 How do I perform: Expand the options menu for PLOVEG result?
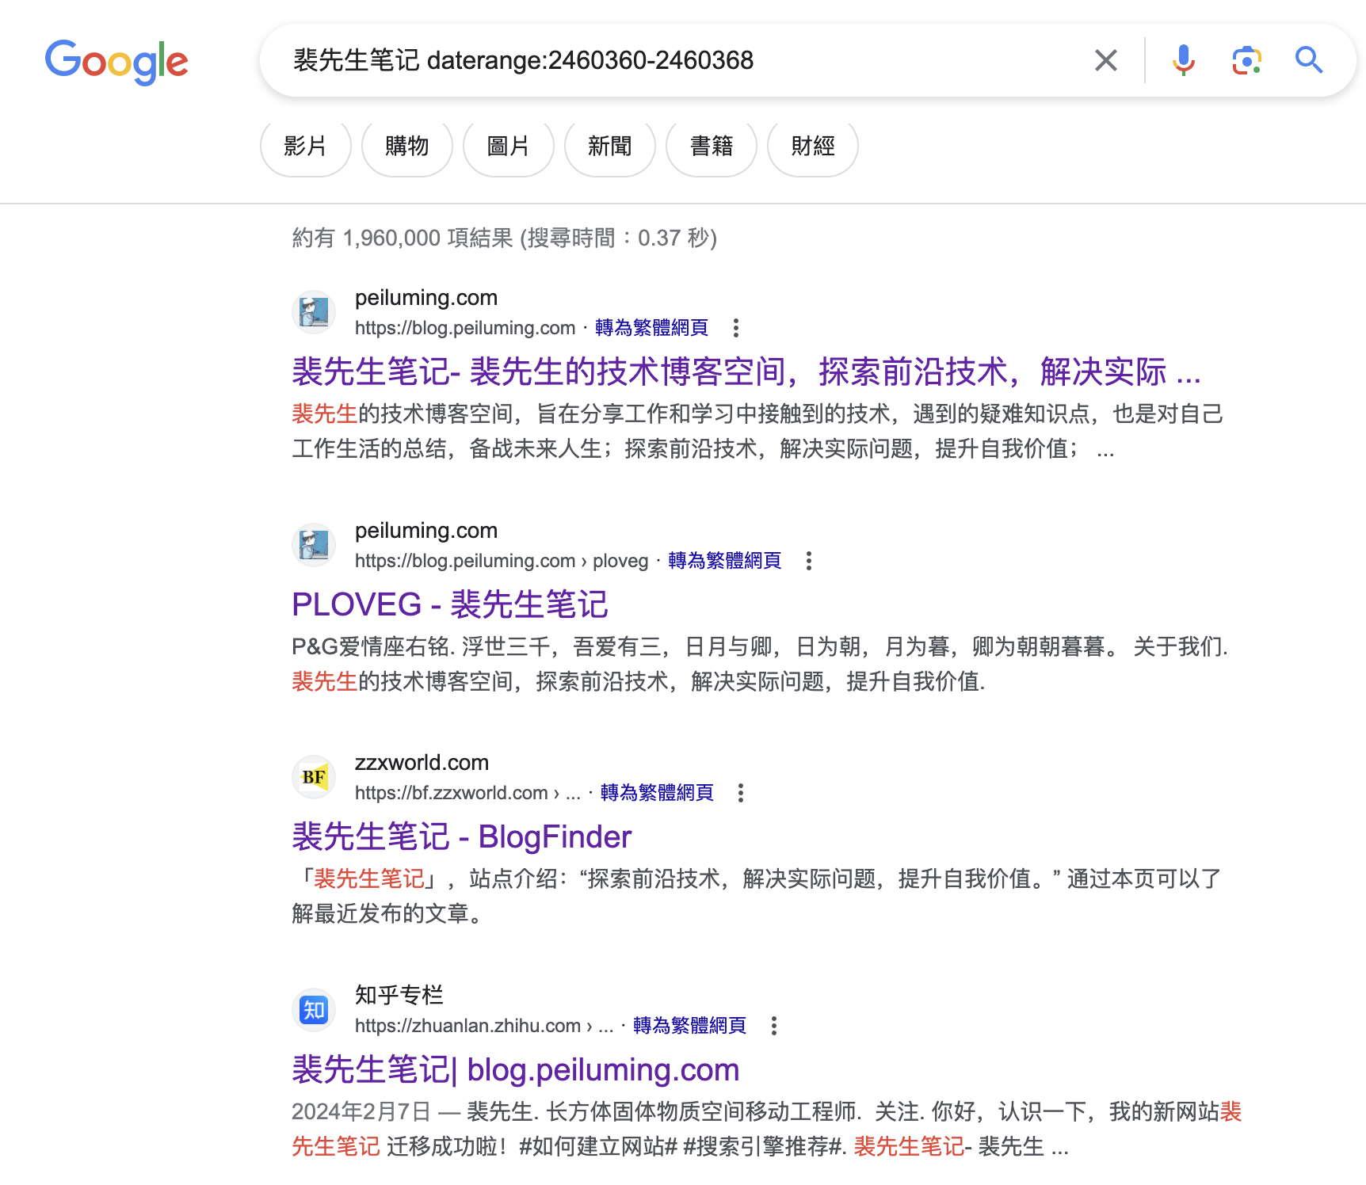pyautogui.click(x=808, y=561)
